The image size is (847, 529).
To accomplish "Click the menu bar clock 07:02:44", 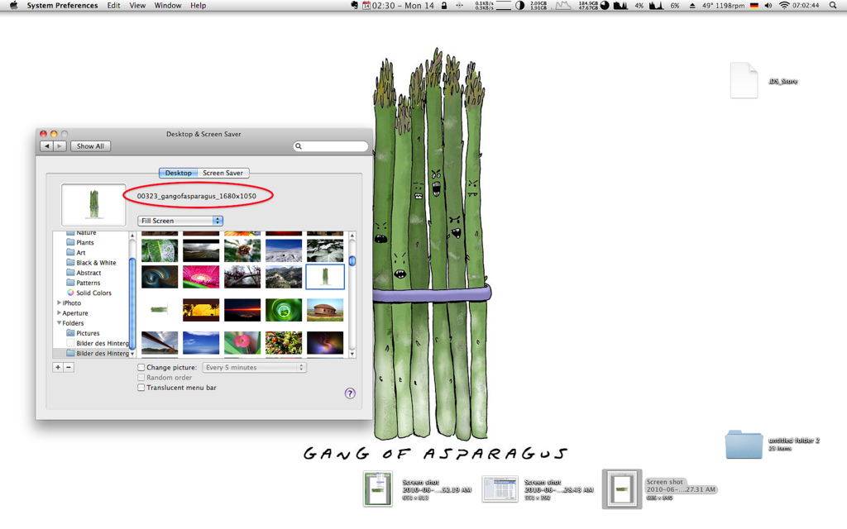I will tap(806, 6).
